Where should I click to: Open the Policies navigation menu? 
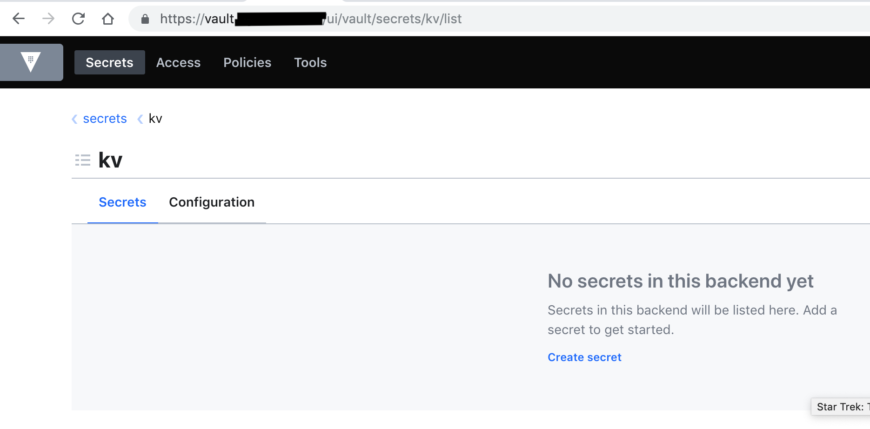point(247,62)
